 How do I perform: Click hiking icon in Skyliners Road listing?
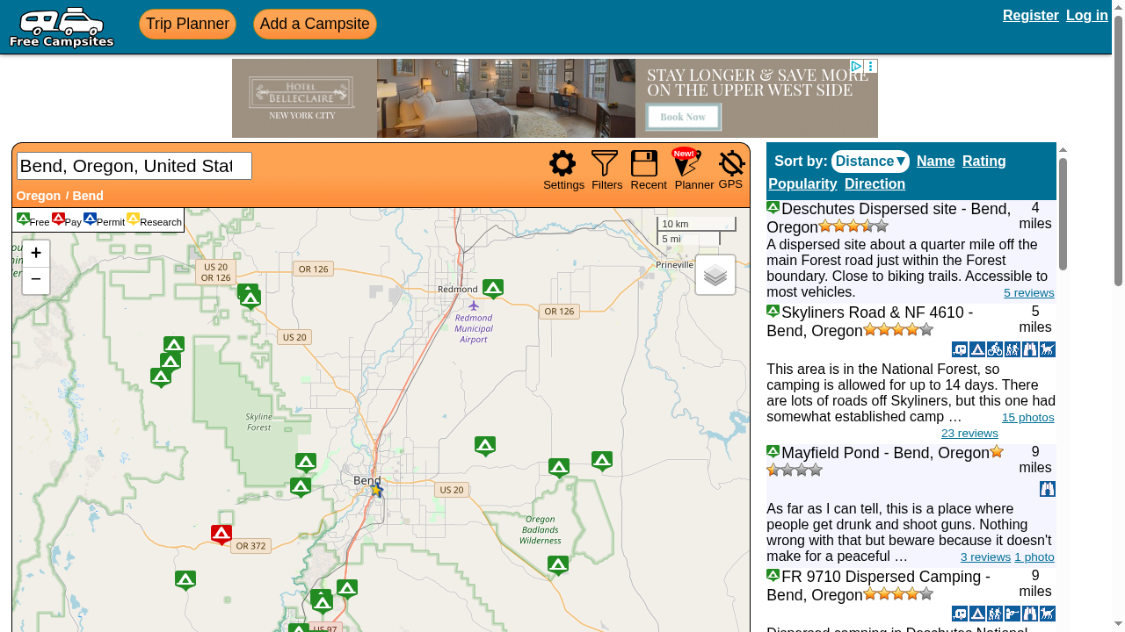point(1012,349)
